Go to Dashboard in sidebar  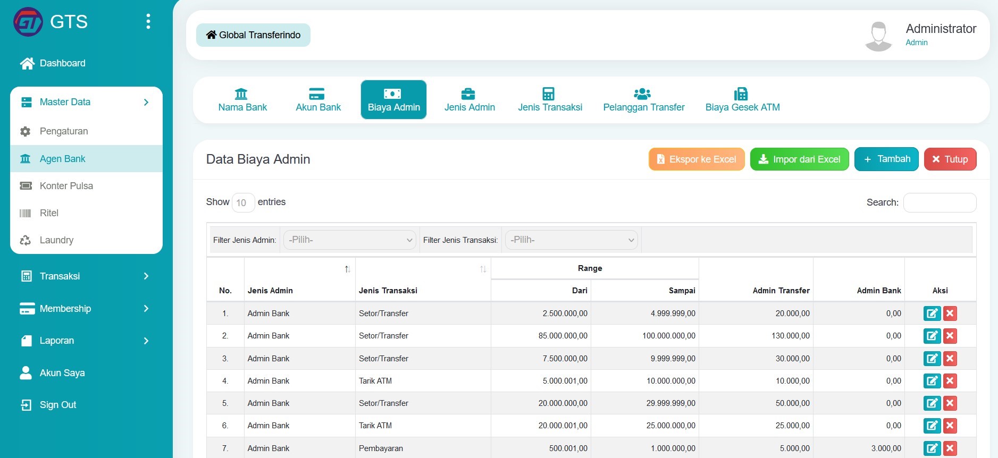pos(53,63)
